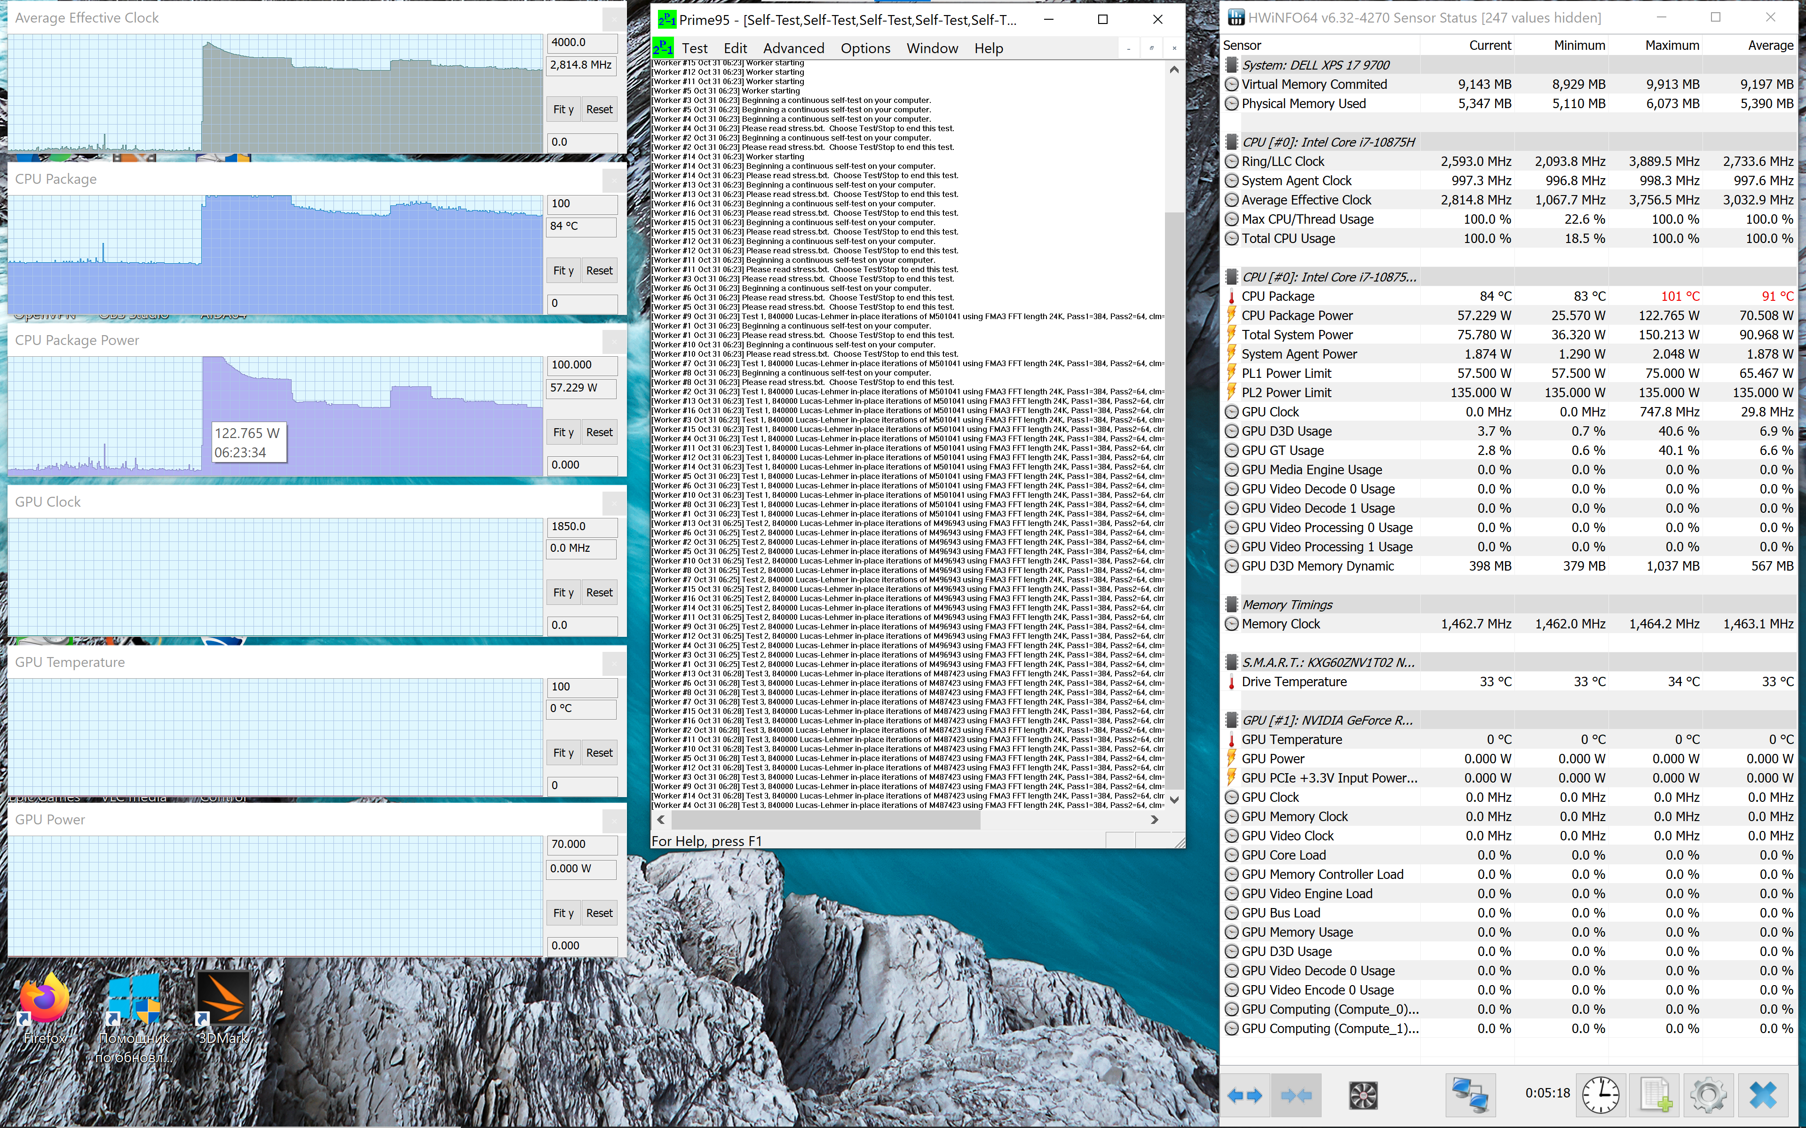Click Drive Temperature thermometer icon

coord(1231,682)
